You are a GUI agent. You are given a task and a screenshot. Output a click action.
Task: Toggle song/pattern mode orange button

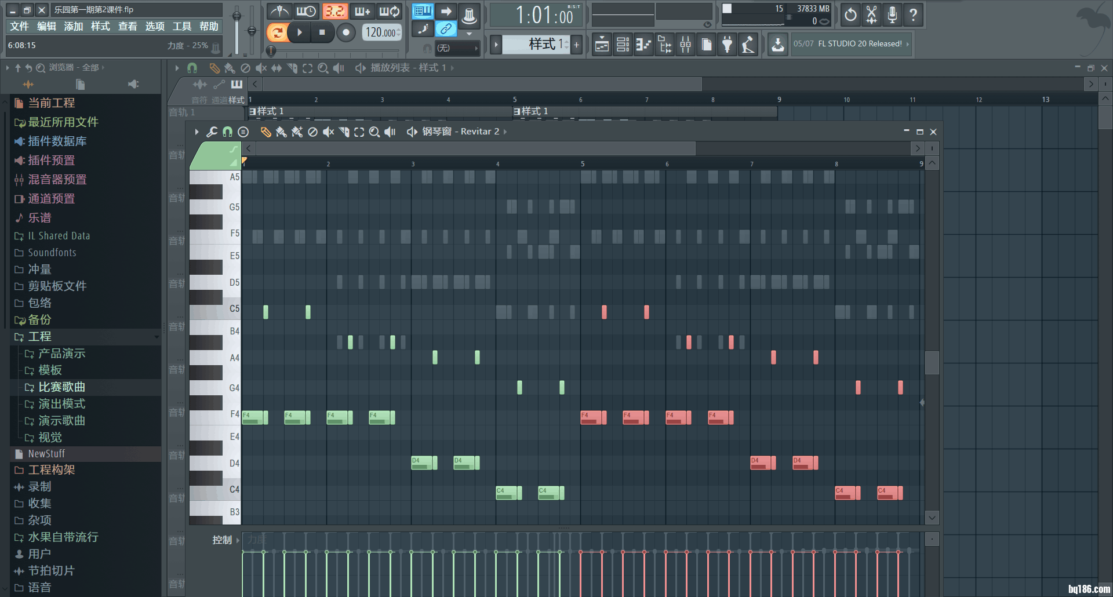[278, 32]
